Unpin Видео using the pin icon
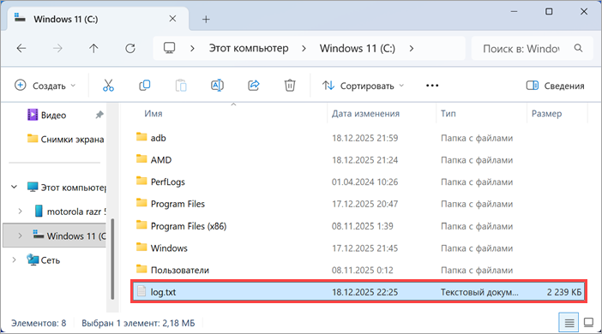This screenshot has height=334, width=602. (99, 115)
